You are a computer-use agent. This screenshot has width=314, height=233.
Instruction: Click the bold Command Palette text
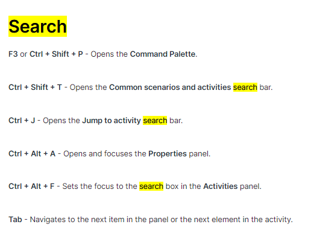pyautogui.click(x=163, y=54)
